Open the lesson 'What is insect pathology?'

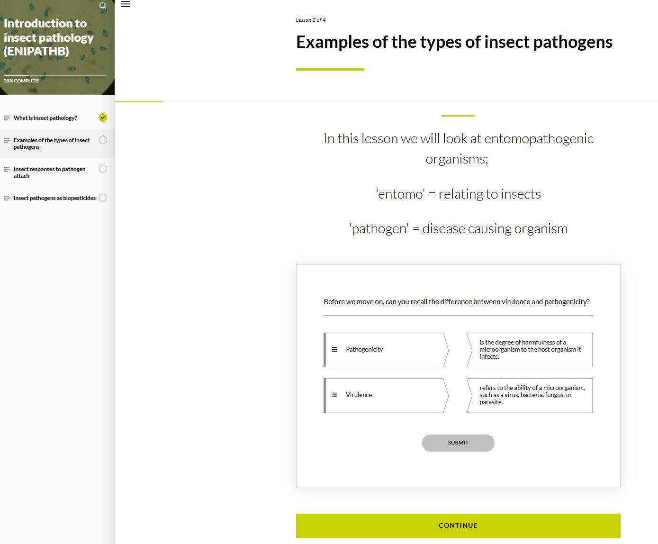pyautogui.click(x=45, y=117)
